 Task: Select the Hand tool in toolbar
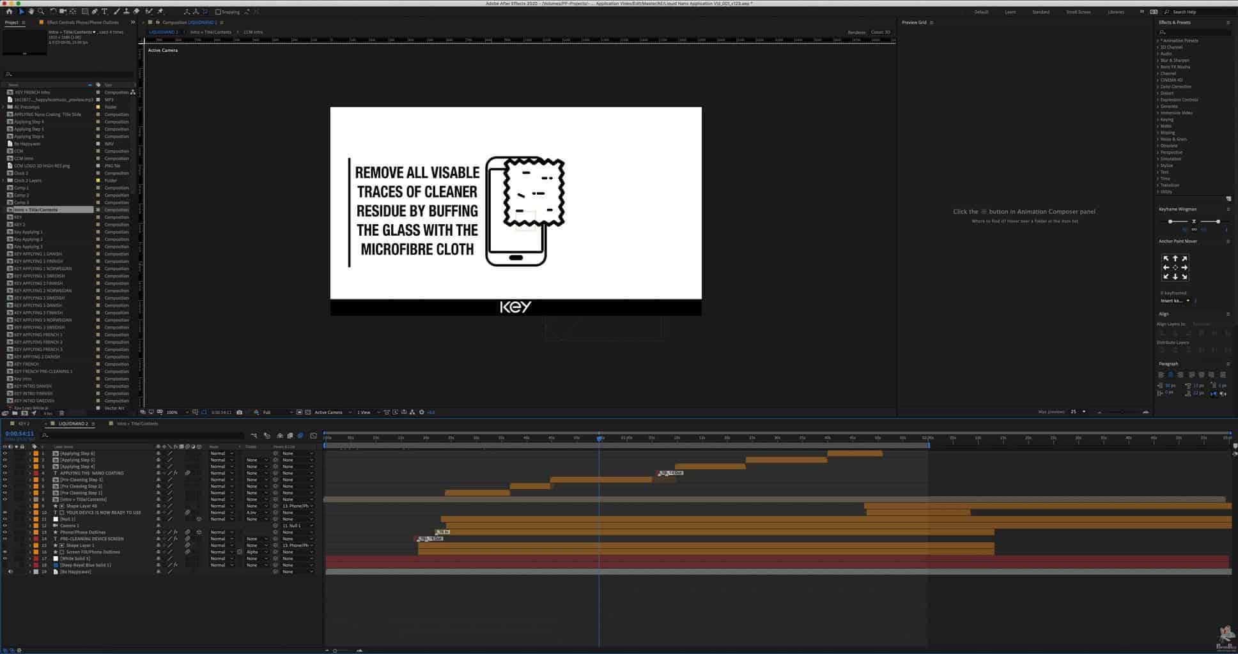31,11
